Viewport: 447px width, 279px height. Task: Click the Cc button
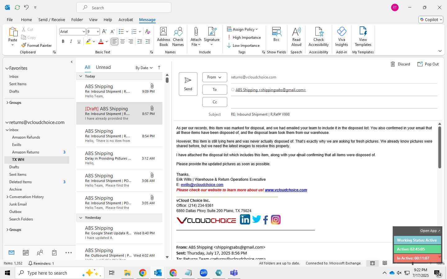[214, 102]
